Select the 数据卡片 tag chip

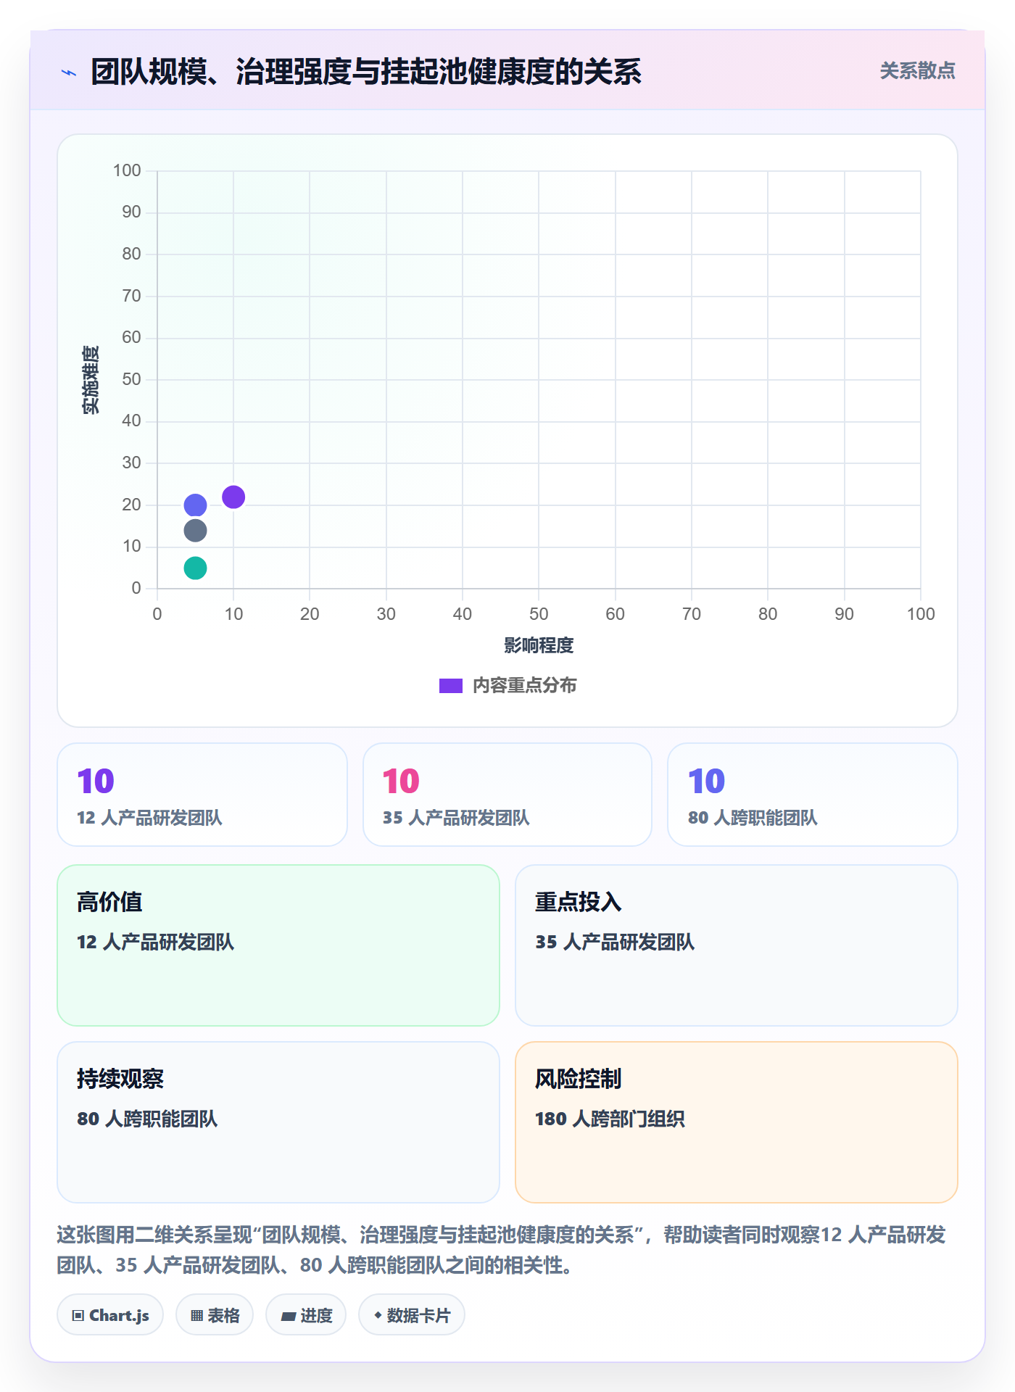point(412,1315)
